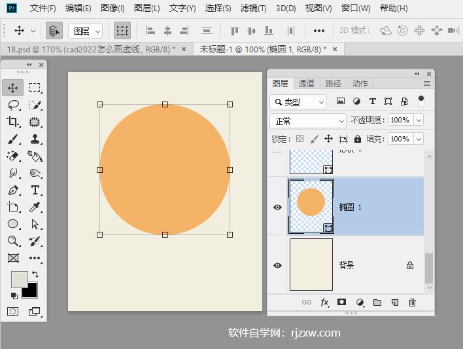This screenshot has width=463, height=349.
Task: Select the Ellipse shape tool
Action: (13, 224)
